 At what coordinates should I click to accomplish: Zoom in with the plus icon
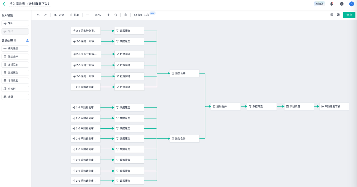(108, 15)
